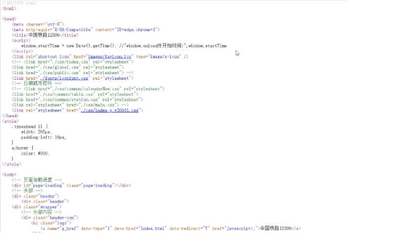Click the opening <head> tag

[9, 19]
